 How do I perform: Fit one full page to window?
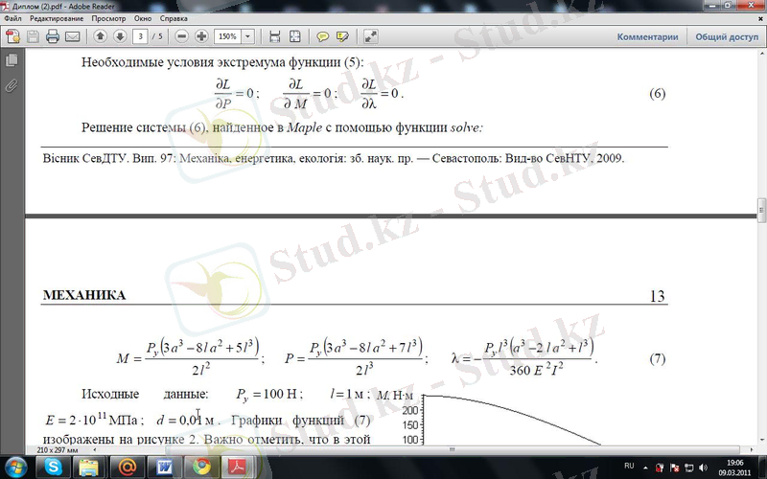point(295,36)
